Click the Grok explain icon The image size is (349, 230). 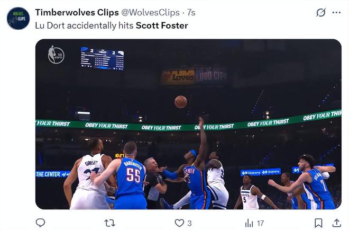coord(321,12)
